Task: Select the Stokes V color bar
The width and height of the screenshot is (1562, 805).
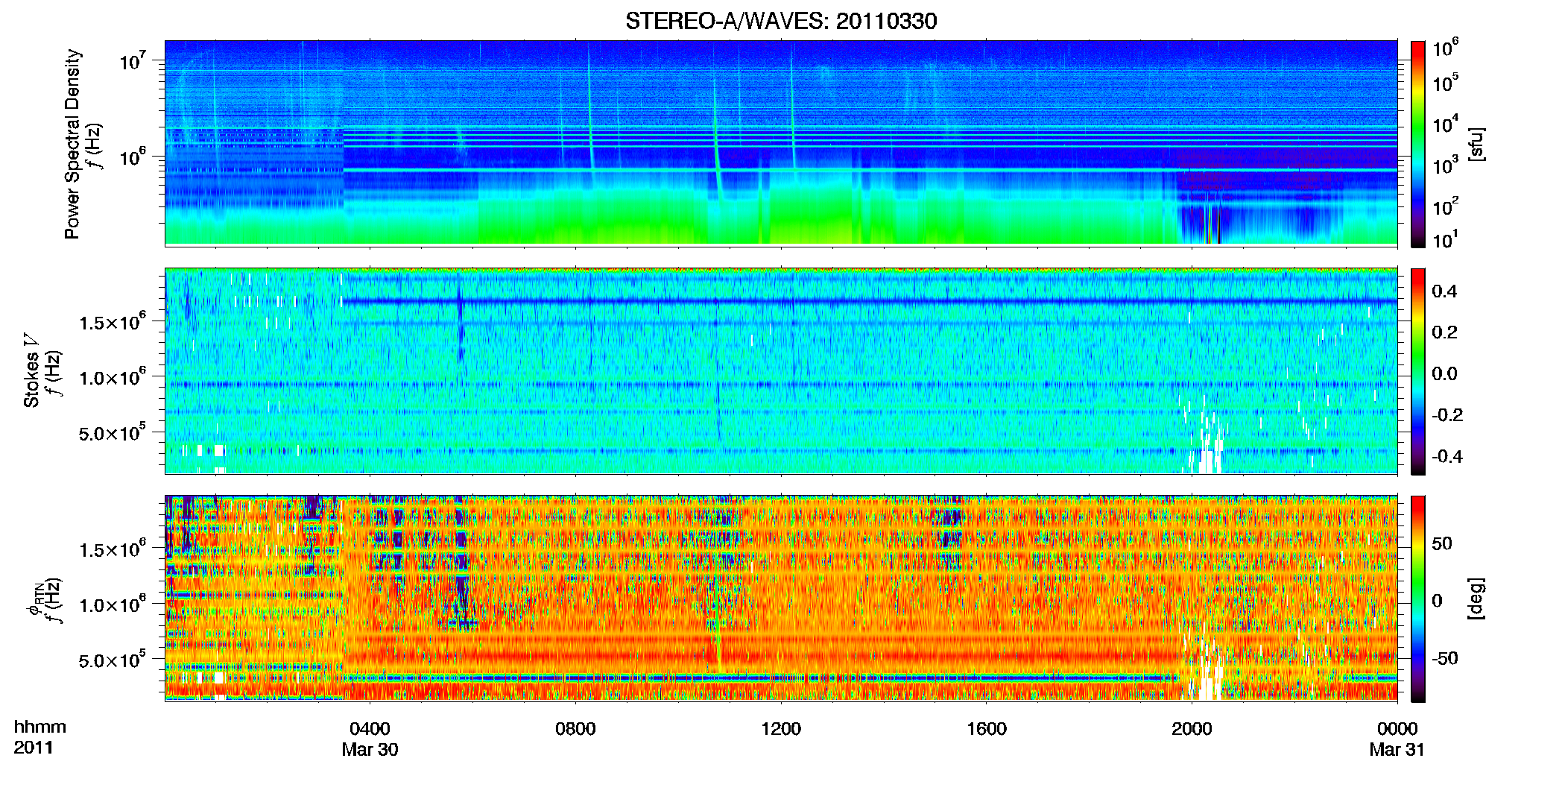Action: [x=1418, y=371]
